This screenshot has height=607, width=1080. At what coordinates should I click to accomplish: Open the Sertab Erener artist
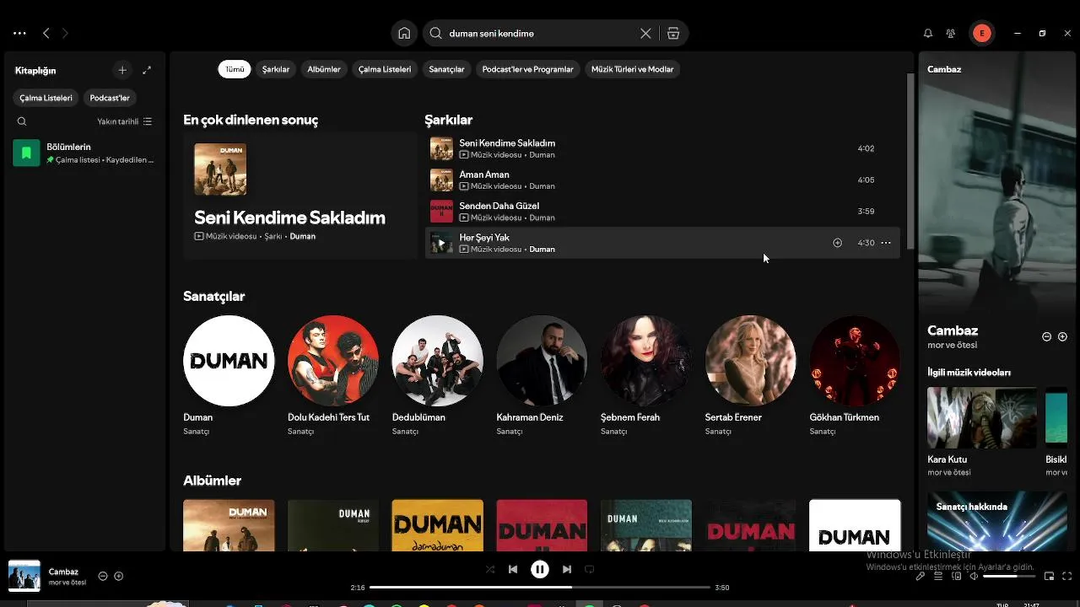(750, 361)
